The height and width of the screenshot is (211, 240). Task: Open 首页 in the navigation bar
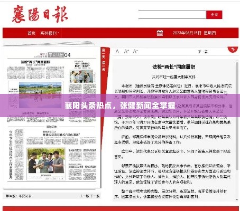[x=31, y=33]
